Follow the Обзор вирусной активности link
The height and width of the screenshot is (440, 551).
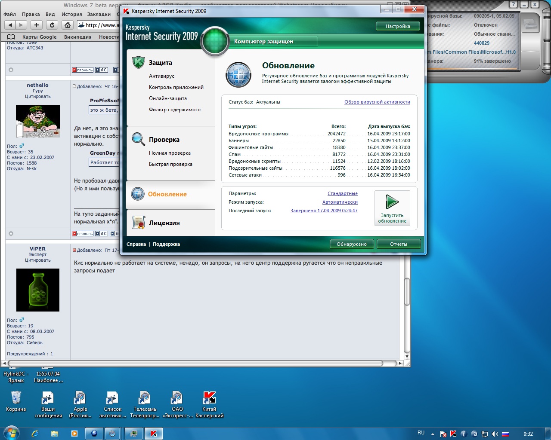[377, 102]
